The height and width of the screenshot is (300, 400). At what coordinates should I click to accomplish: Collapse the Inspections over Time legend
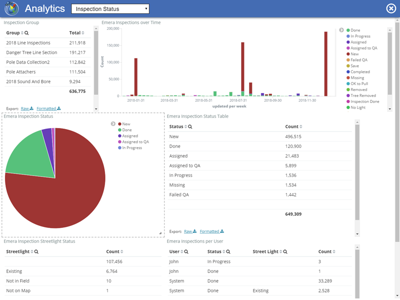[341, 30]
